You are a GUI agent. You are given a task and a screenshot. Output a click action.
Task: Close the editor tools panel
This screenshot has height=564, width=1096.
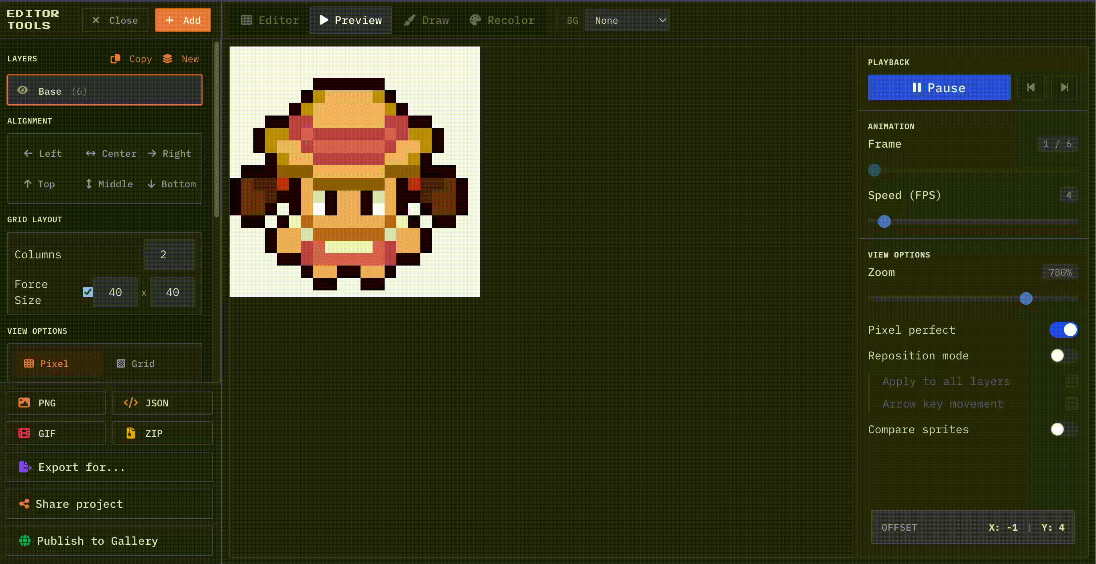click(x=115, y=20)
